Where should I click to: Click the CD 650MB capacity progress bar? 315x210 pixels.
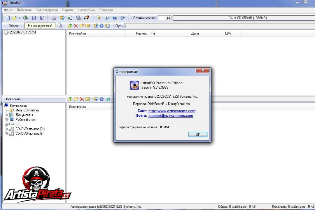tap(244, 18)
